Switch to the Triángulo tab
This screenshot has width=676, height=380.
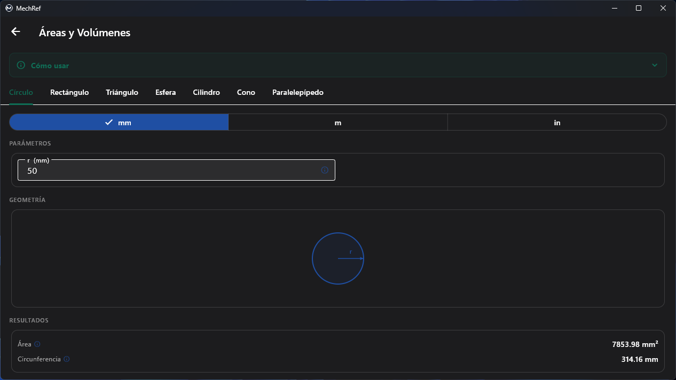point(122,92)
